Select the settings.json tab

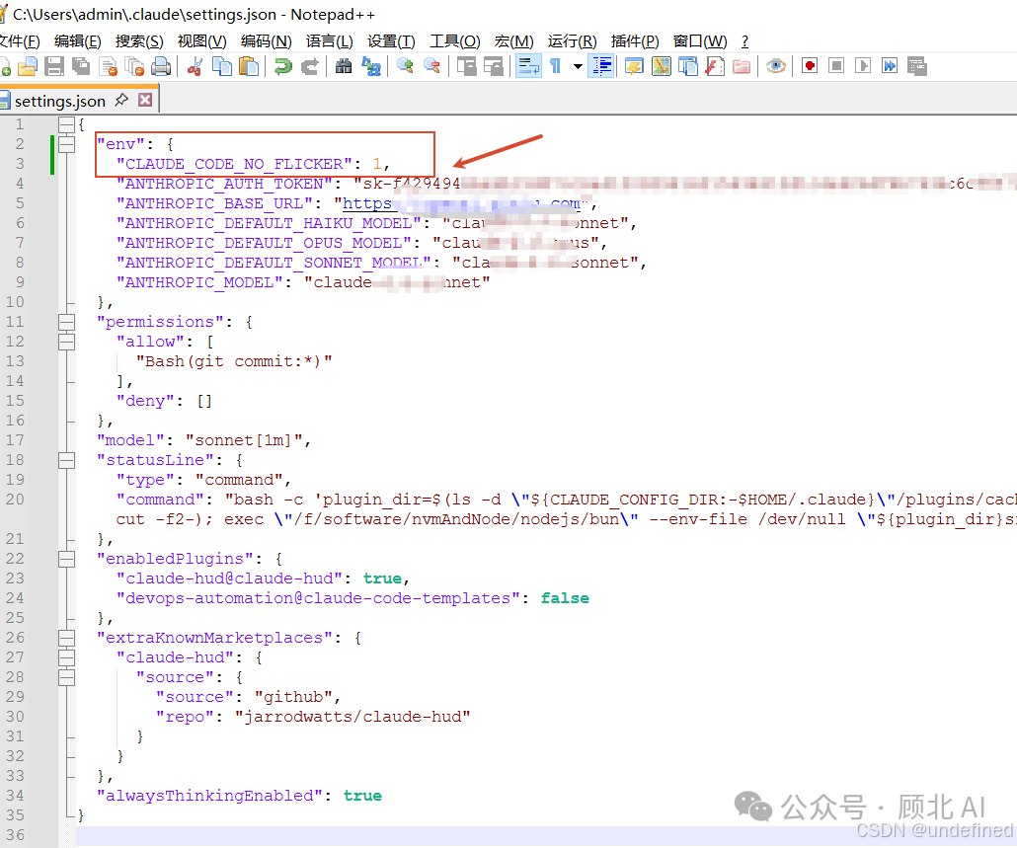(59, 101)
